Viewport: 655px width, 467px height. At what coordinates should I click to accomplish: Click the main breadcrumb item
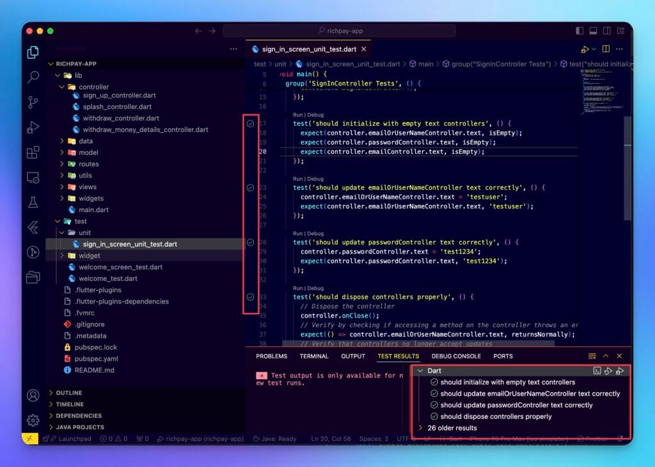pyautogui.click(x=422, y=64)
